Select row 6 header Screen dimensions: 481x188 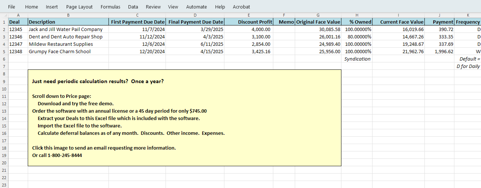pyautogui.click(x=4, y=59)
